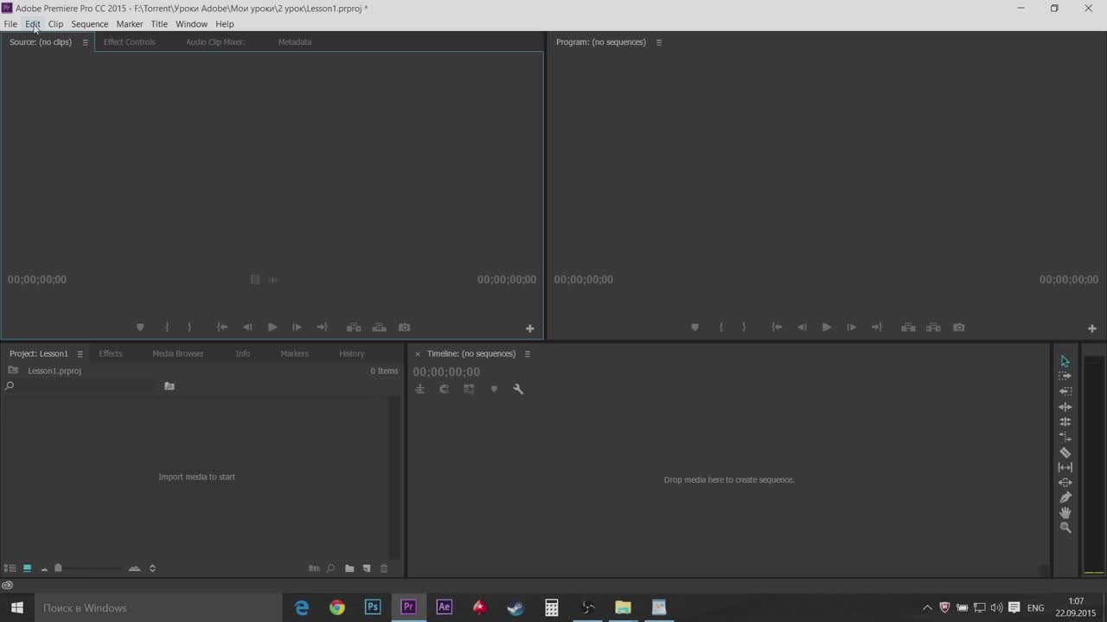Switch to Media Browser tab
Screen dimensions: 1107x622
[x=178, y=353]
